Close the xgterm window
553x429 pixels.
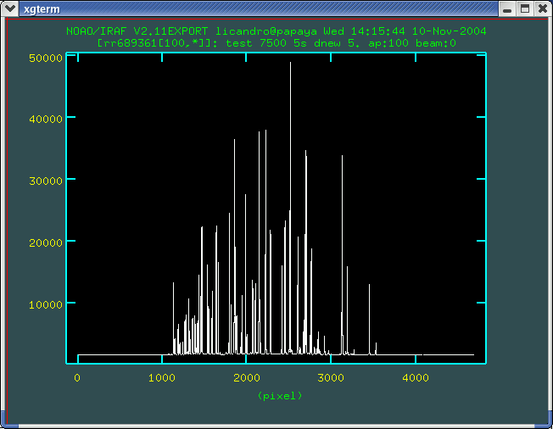[x=542, y=8]
